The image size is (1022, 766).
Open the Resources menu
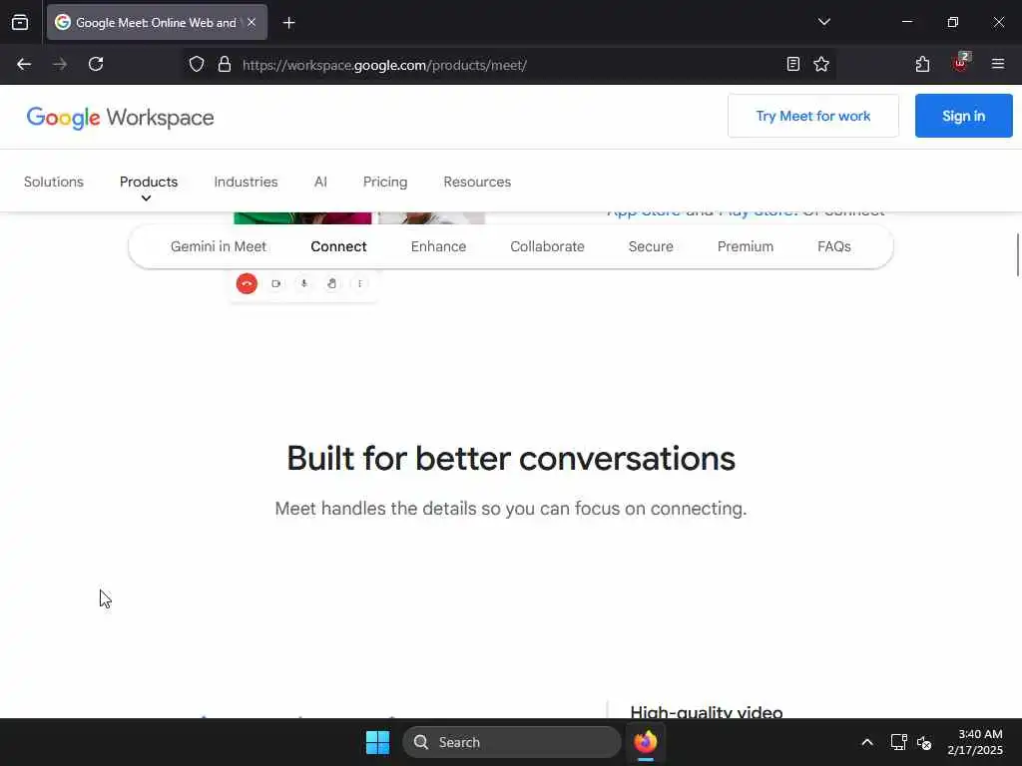coord(477,182)
